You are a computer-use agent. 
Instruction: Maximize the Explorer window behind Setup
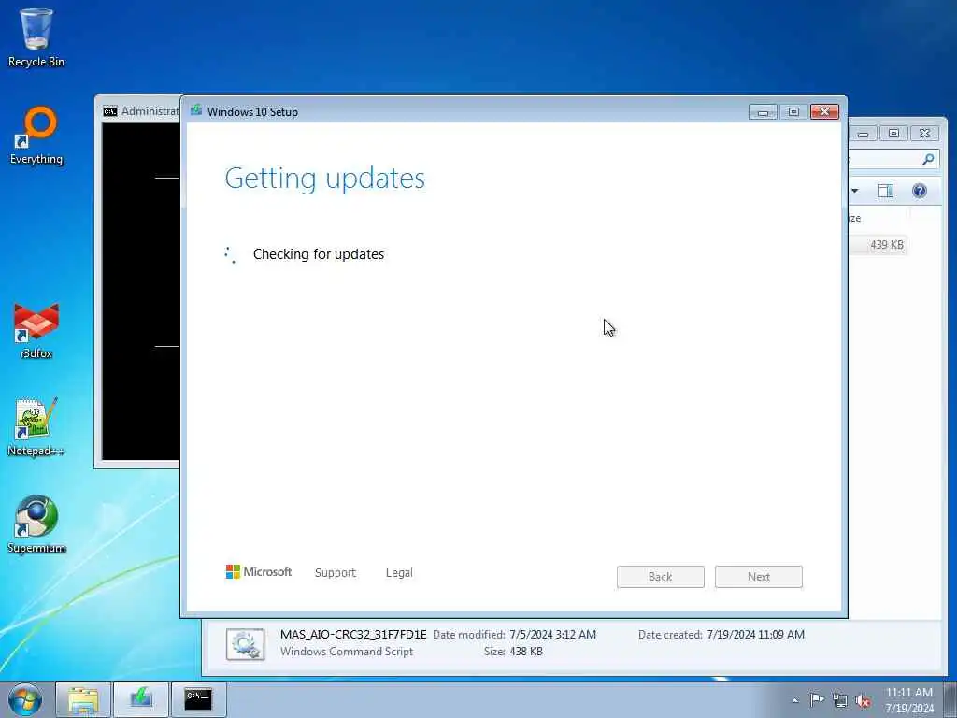(x=893, y=134)
